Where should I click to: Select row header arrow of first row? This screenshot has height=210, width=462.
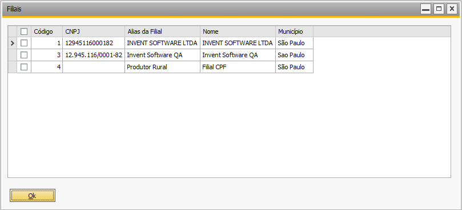[x=13, y=43]
